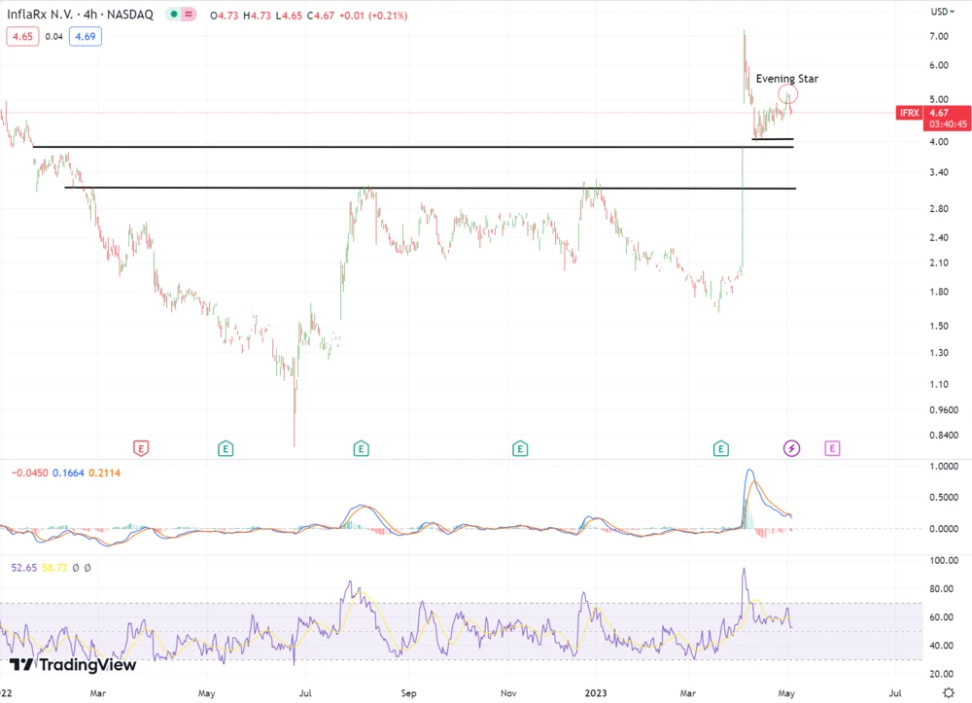Select the red circle drawing on chart
This screenshot has height=703, width=972.
pos(788,94)
